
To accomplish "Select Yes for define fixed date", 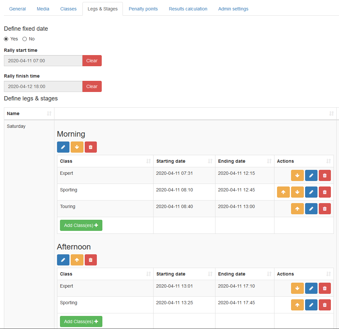I will (6, 39).
